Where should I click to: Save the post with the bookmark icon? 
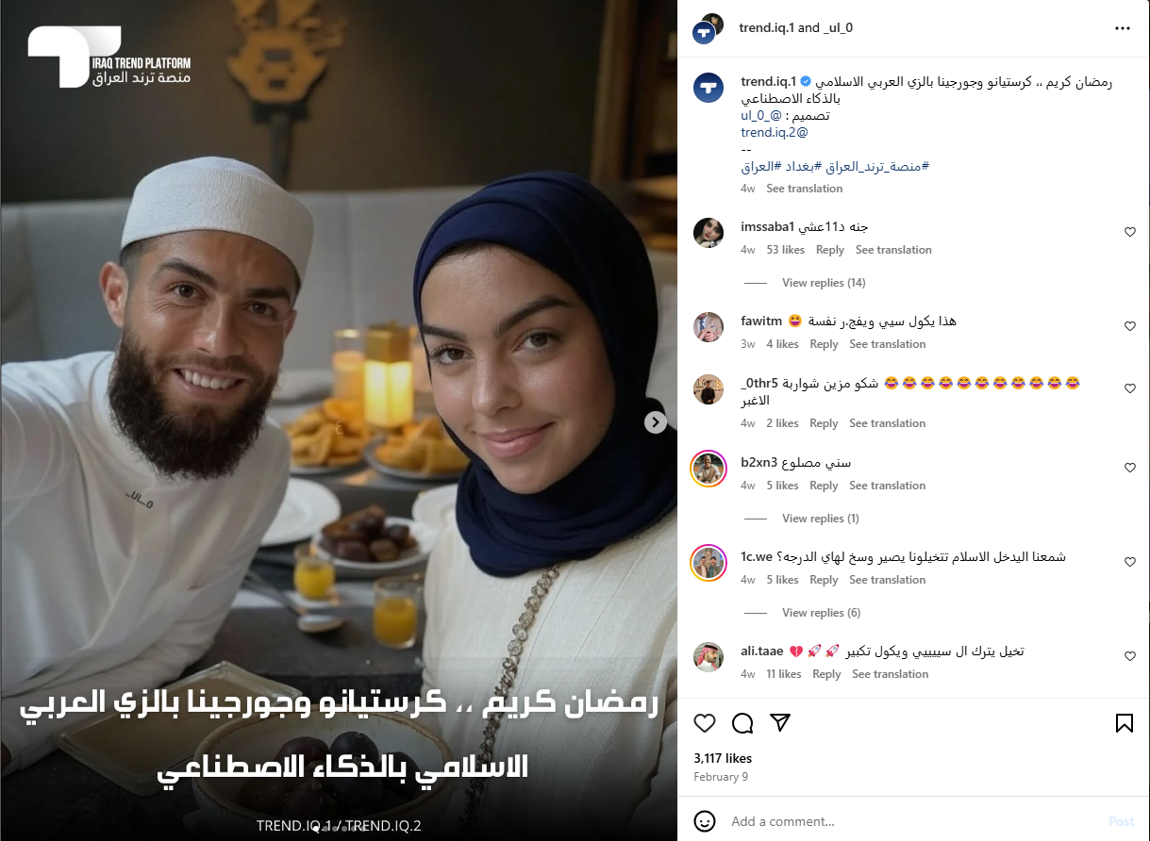1124,723
